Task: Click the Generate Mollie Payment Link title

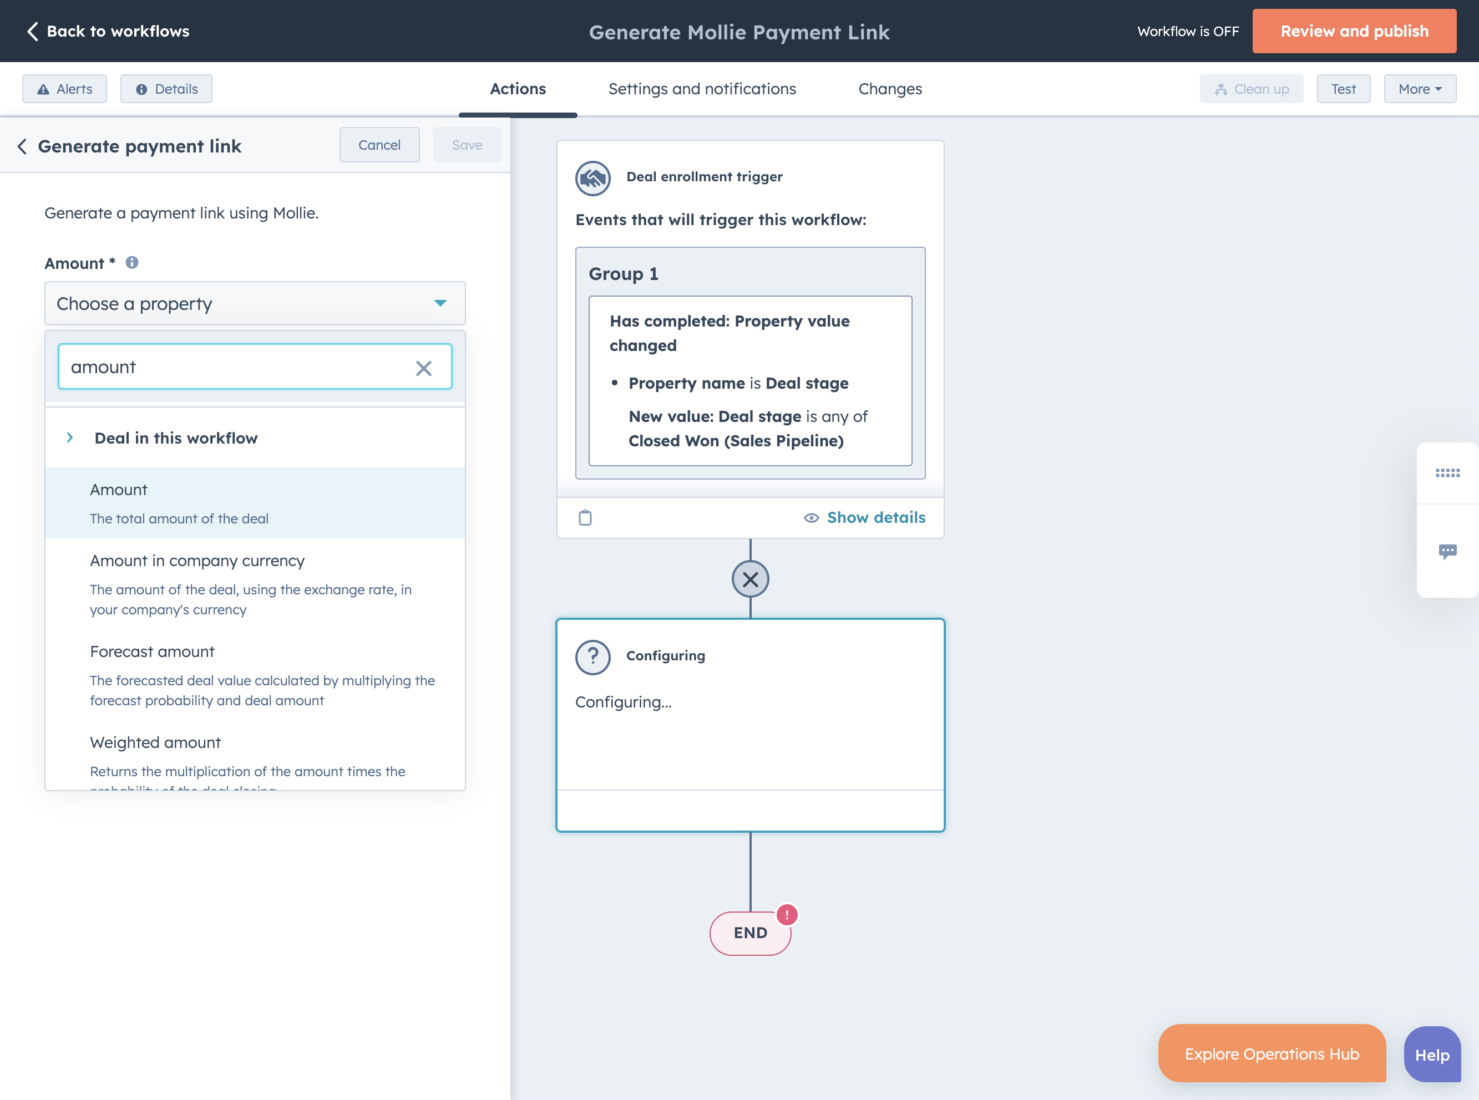Action: tap(739, 32)
